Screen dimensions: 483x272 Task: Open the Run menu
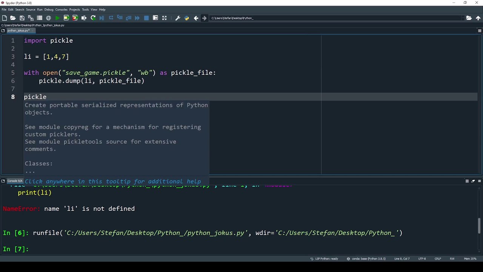[x=40, y=9]
